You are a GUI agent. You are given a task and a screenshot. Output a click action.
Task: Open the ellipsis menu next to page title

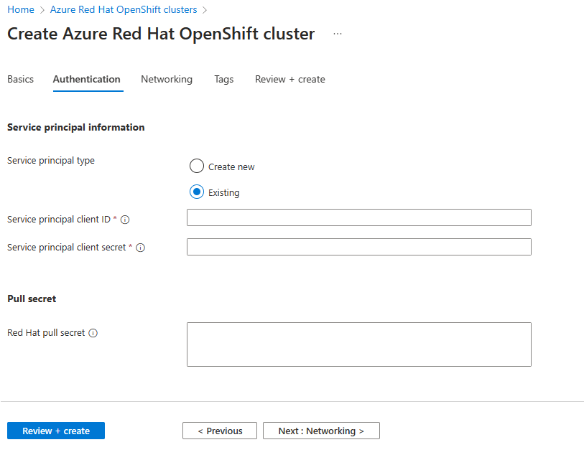click(x=338, y=34)
